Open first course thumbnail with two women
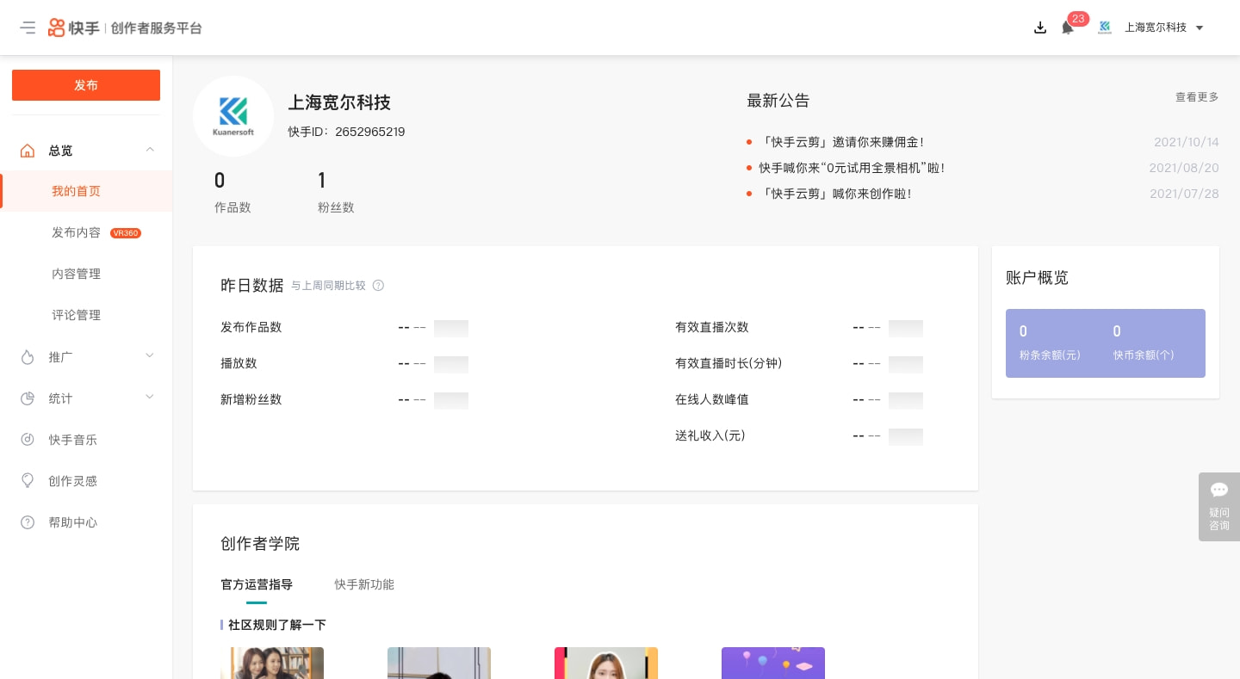The height and width of the screenshot is (679, 1240). [x=272, y=663]
